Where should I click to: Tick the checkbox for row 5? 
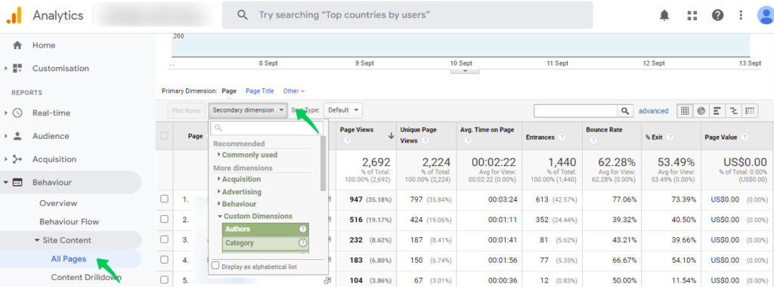(x=164, y=279)
